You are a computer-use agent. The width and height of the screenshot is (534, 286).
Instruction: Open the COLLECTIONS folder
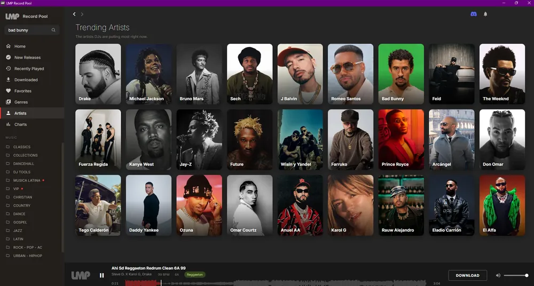pos(26,155)
